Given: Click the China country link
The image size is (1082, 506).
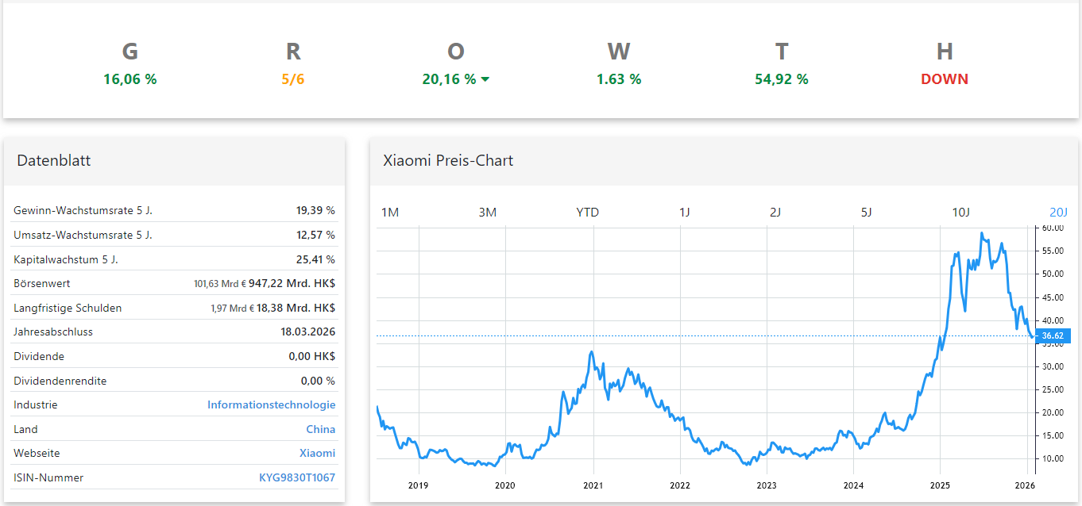Looking at the screenshot, I should coord(320,429).
